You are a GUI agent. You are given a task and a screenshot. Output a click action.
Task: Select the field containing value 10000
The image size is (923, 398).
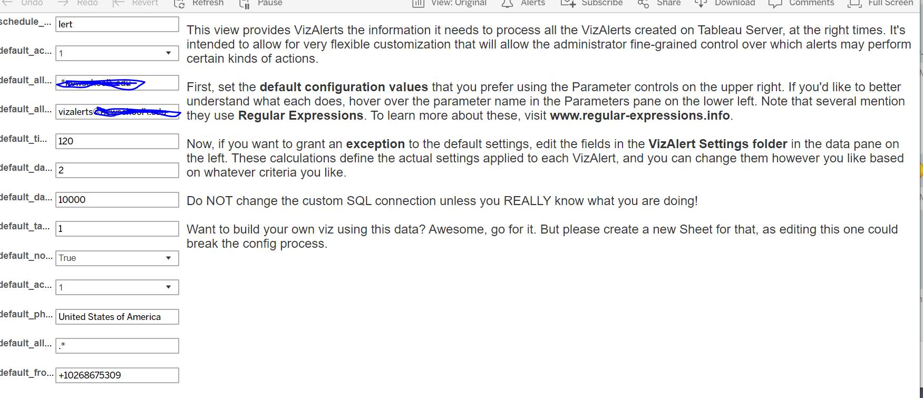tap(117, 199)
